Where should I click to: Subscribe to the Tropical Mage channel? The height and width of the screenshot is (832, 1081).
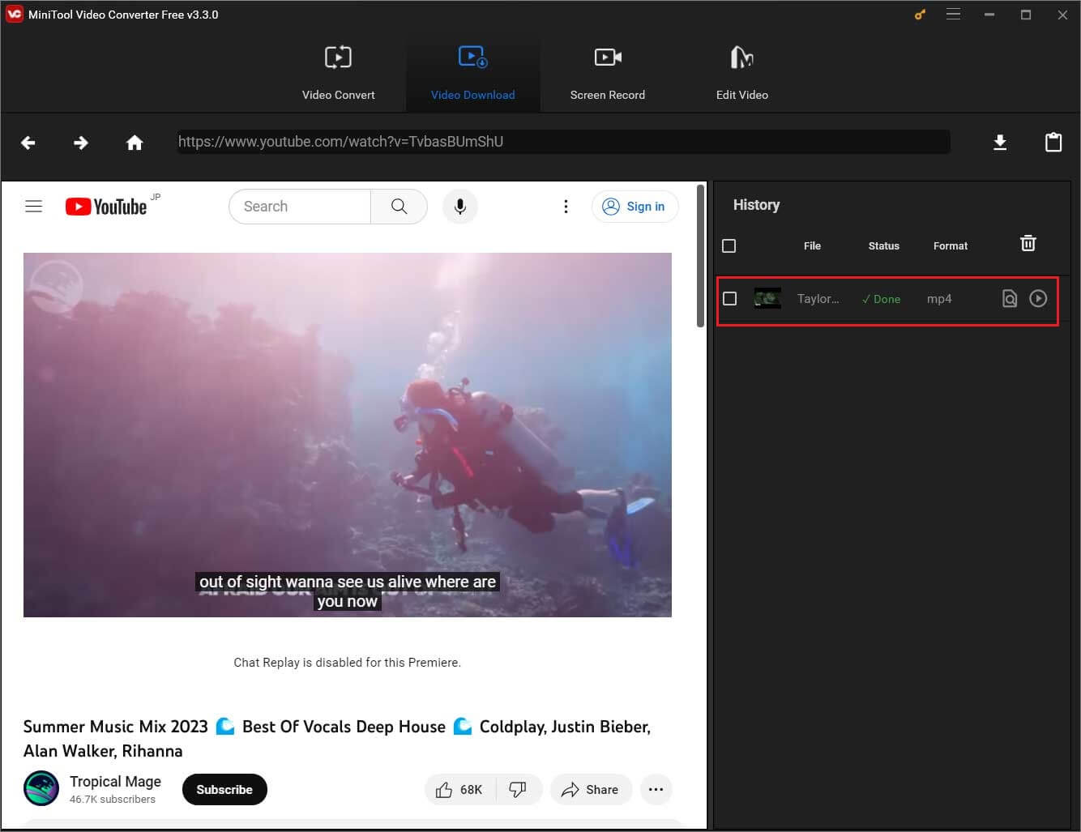point(224,789)
